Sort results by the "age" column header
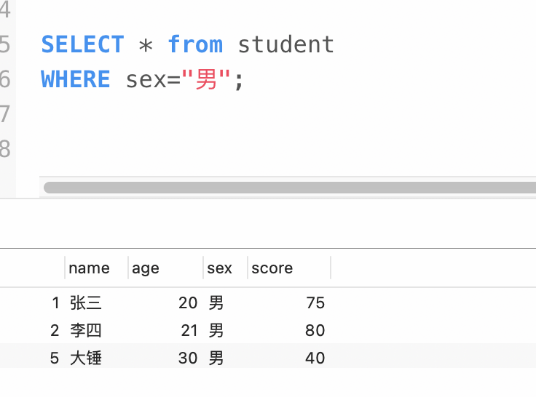Viewport: 536px width, 397px height. click(x=146, y=268)
